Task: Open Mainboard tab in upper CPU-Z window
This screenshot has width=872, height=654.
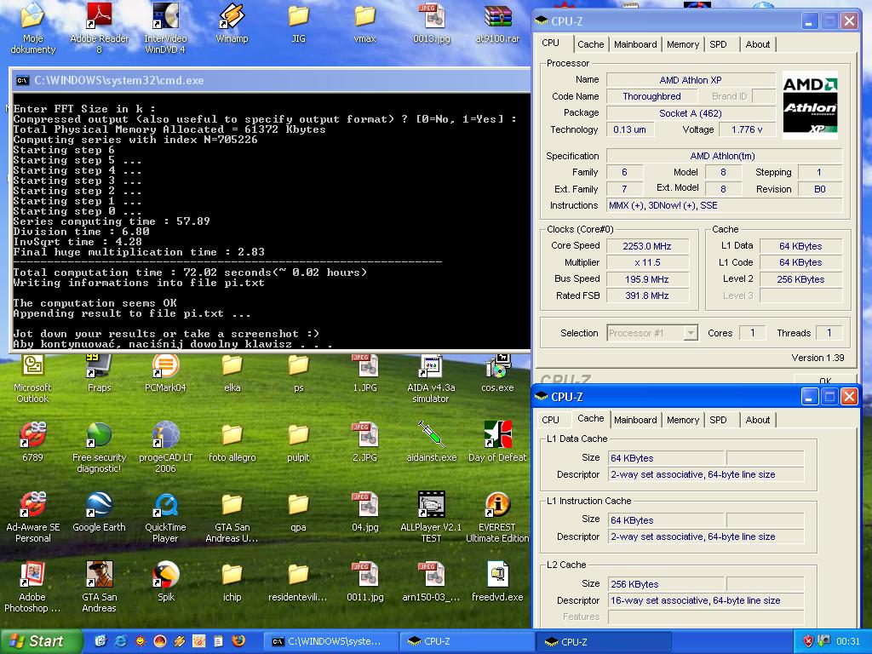Action: [x=635, y=44]
